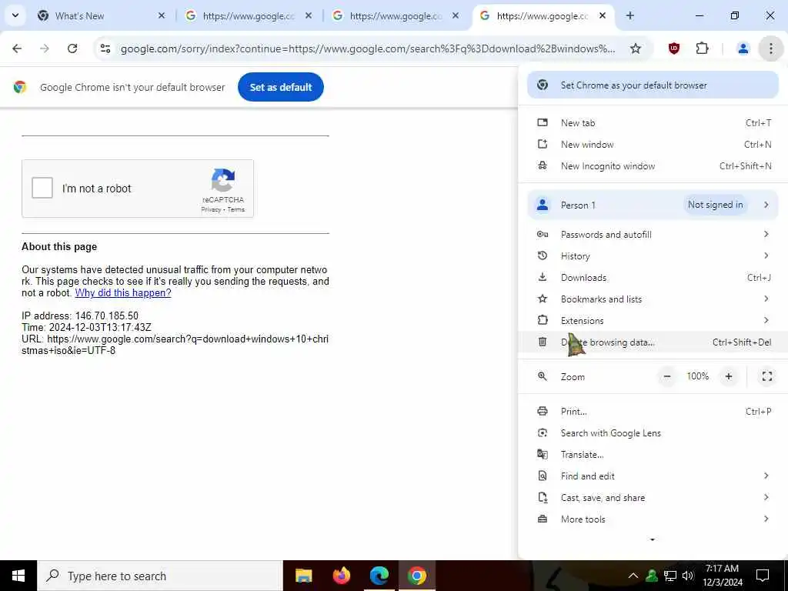Click the Chrome taskbar icon

pos(416,576)
